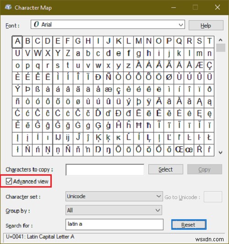This screenshot has height=244, width=229.
Task: Select the Æ capital ligature character
Action: click(x=199, y=66)
